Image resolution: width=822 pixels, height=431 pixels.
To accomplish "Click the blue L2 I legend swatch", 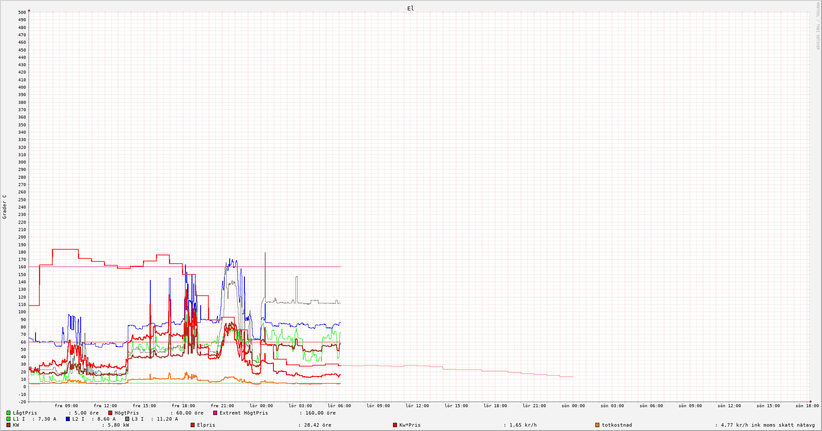I will click(x=68, y=419).
